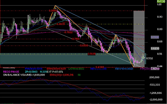Click the RECO PHASE label

(x=11, y=72)
